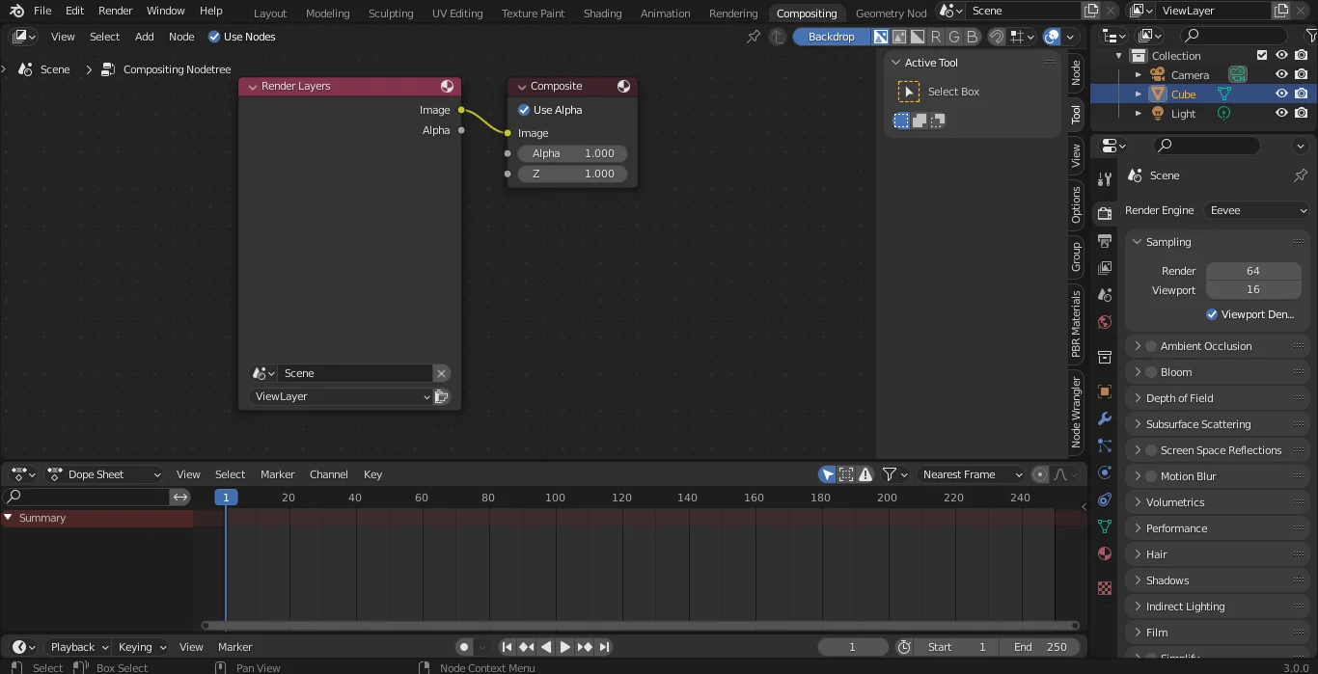Image resolution: width=1318 pixels, height=674 pixels.
Task: Open the Output properties tab icon
Action: [x=1105, y=240]
